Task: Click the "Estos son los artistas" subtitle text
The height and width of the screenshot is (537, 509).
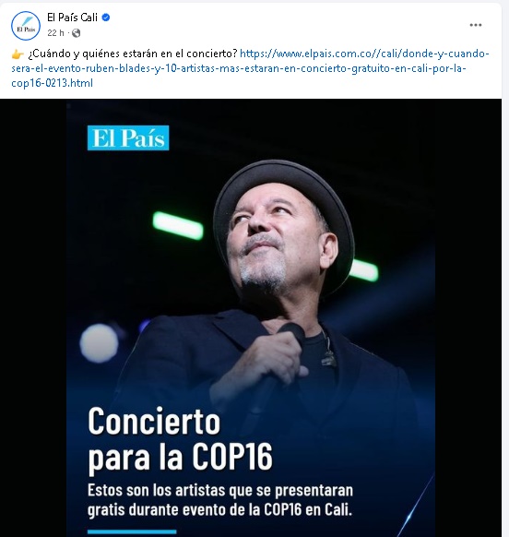Action: (x=220, y=500)
